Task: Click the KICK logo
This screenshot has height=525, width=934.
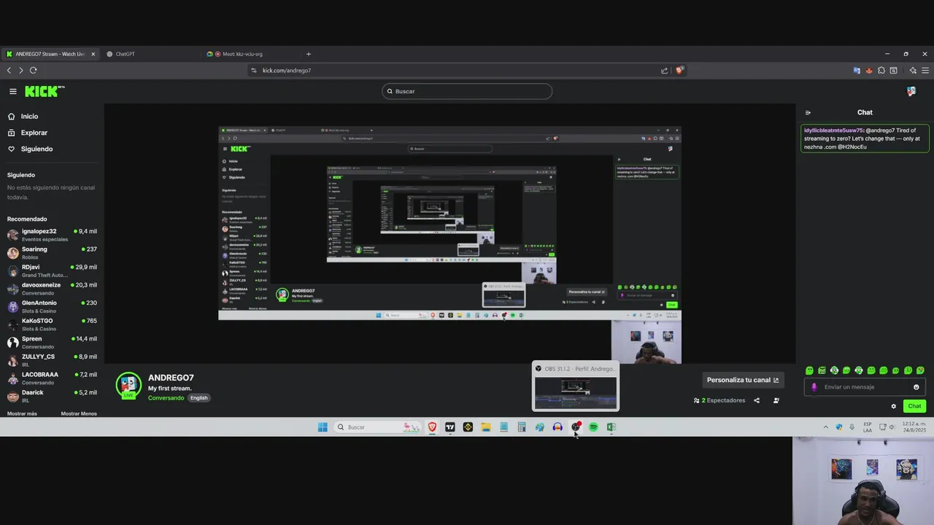Action: point(45,91)
